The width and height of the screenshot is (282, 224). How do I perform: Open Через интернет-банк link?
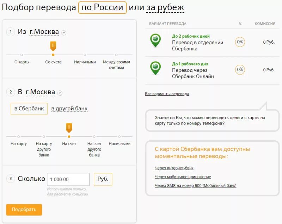pos(174,168)
